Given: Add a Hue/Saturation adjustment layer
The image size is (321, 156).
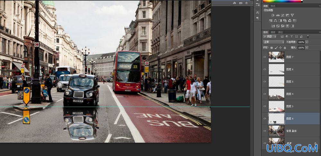Looking at the screenshot, I should tap(271, 21).
